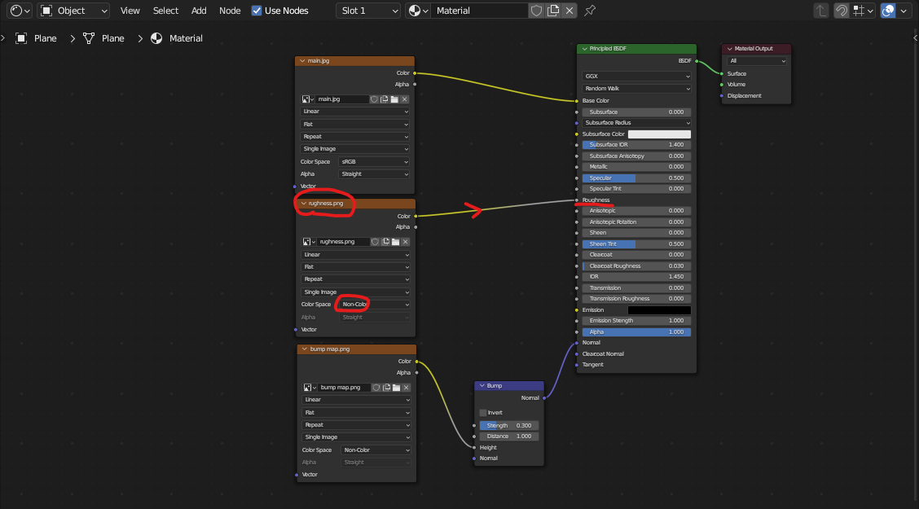Screen dimensions: 919x509
Task: Duplicate the material with the new-copy icon
Action: (x=553, y=11)
